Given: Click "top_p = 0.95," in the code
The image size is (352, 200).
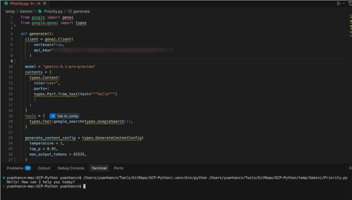Looking at the screenshot, I should pos(44,149).
